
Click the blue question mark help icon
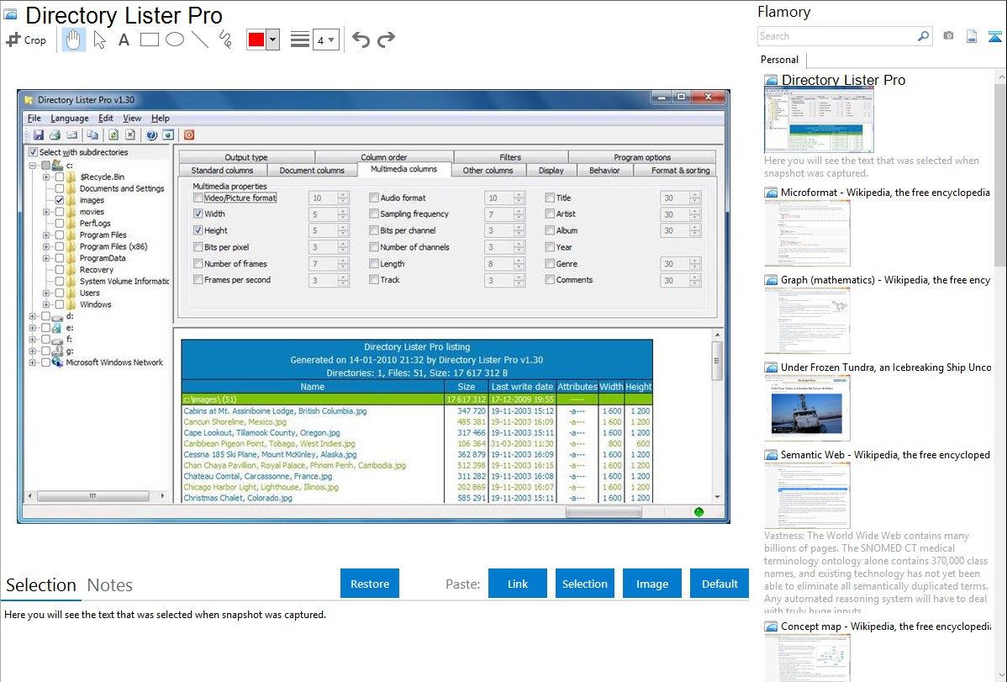(x=151, y=135)
